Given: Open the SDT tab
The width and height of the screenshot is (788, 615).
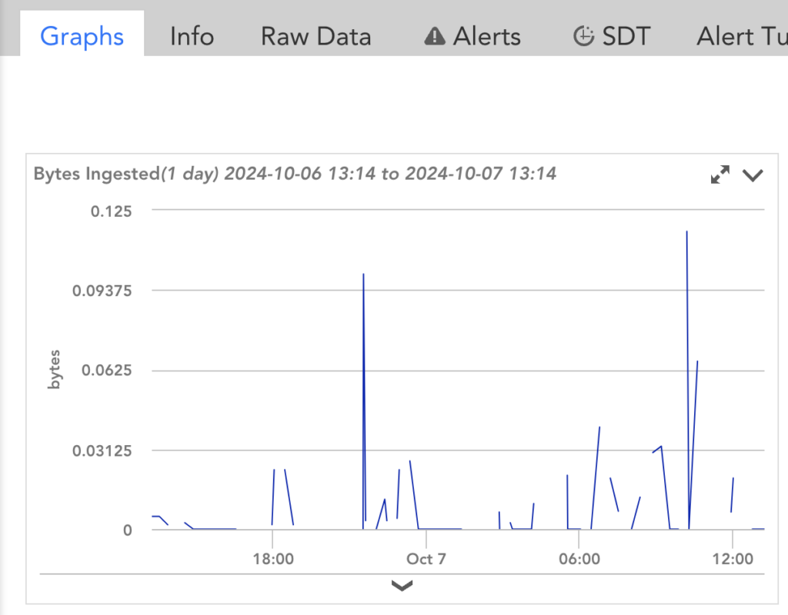Looking at the screenshot, I should [x=612, y=37].
